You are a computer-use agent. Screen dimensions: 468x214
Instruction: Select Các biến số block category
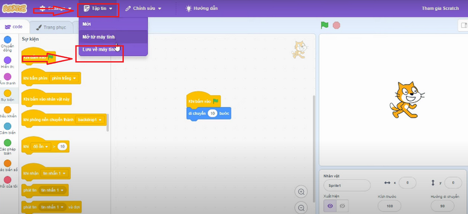8,166
